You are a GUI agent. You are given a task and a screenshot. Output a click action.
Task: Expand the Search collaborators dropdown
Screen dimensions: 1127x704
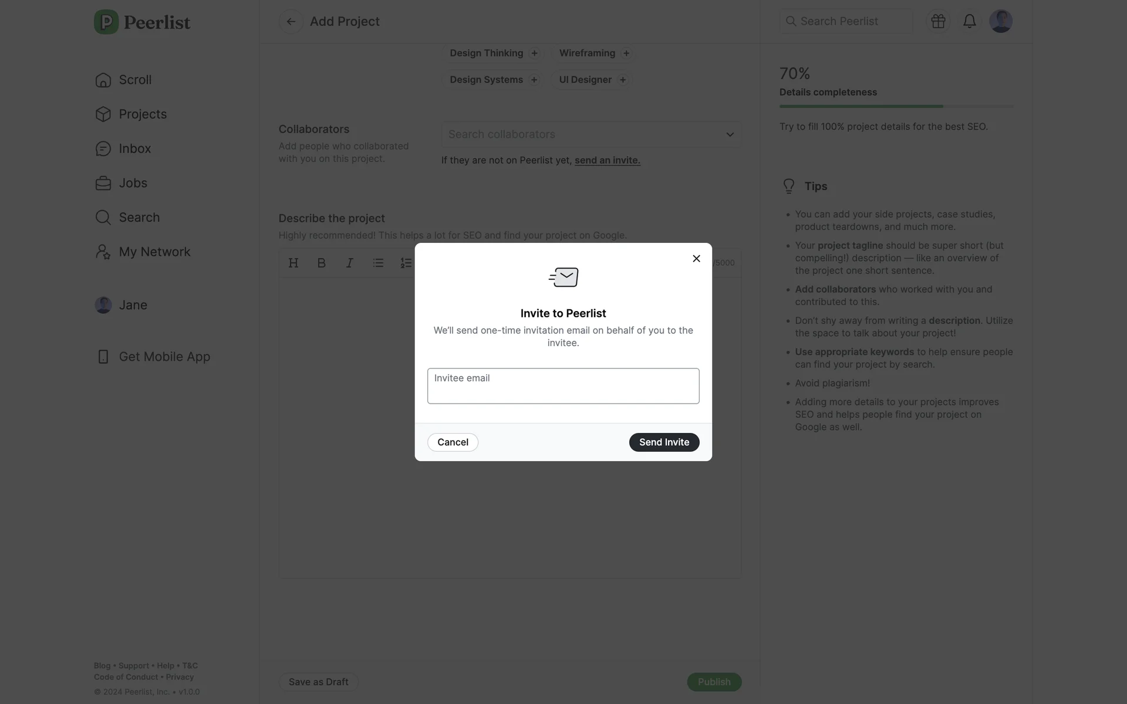pyautogui.click(x=730, y=134)
